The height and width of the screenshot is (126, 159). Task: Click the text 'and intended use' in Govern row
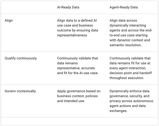click(x=71, y=101)
